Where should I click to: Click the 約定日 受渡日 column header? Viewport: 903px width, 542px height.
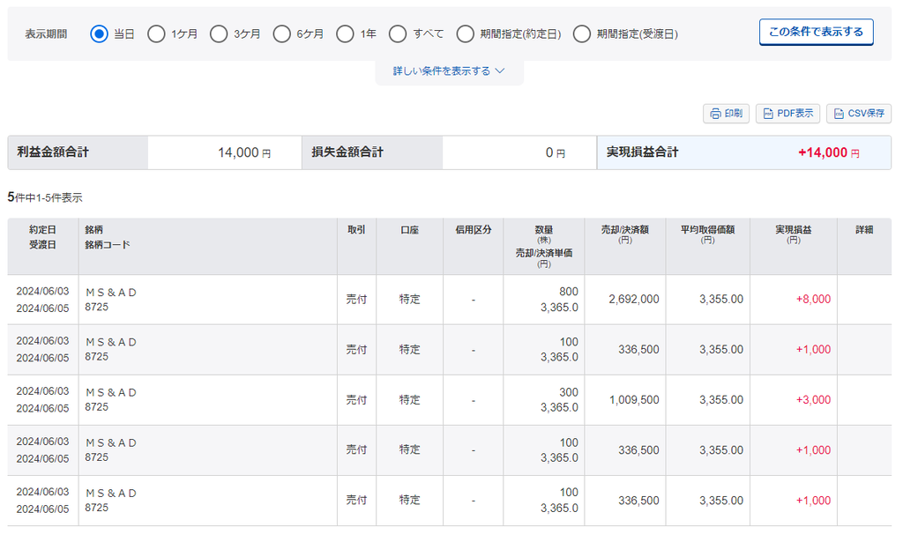point(42,237)
